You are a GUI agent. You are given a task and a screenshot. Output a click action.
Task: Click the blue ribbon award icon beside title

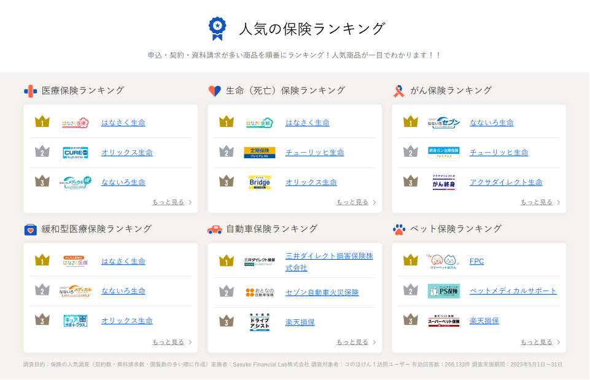click(217, 29)
